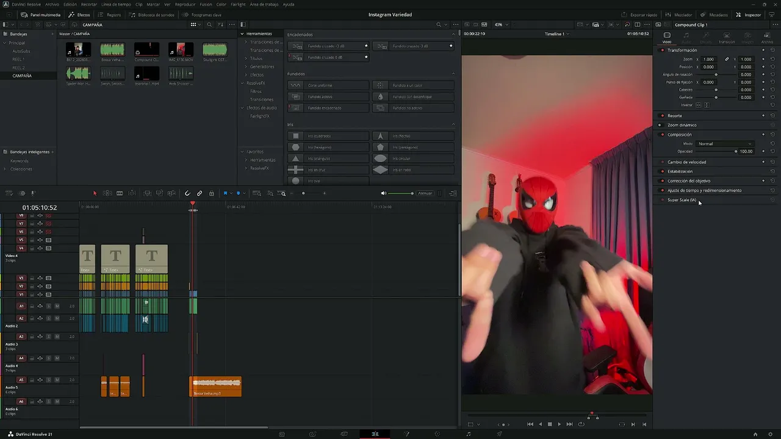
Task: Select the Fundido a un color transition
Action: click(x=414, y=85)
